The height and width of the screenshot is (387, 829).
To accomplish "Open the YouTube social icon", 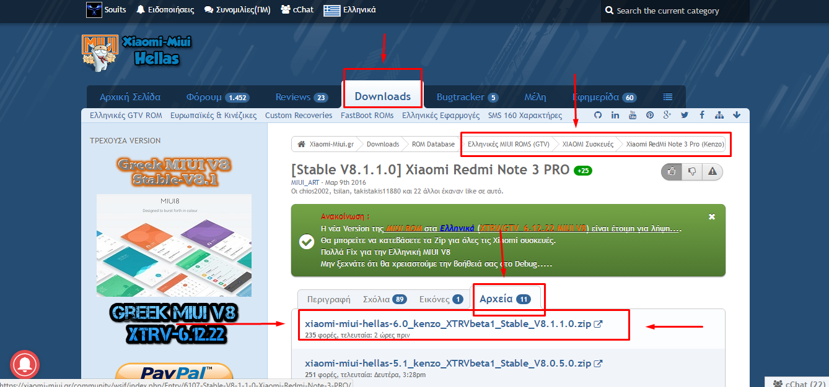I will [633, 115].
